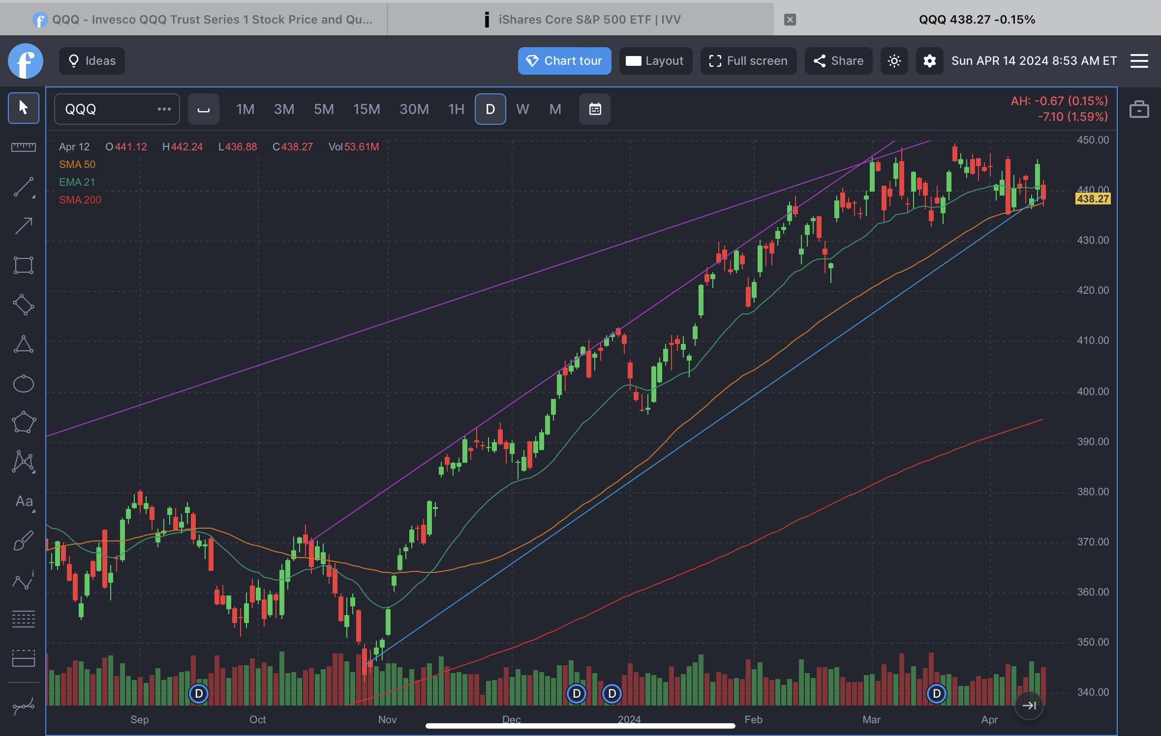Click the horizontal chart scrollbar
The width and height of the screenshot is (1161, 736).
(580, 726)
